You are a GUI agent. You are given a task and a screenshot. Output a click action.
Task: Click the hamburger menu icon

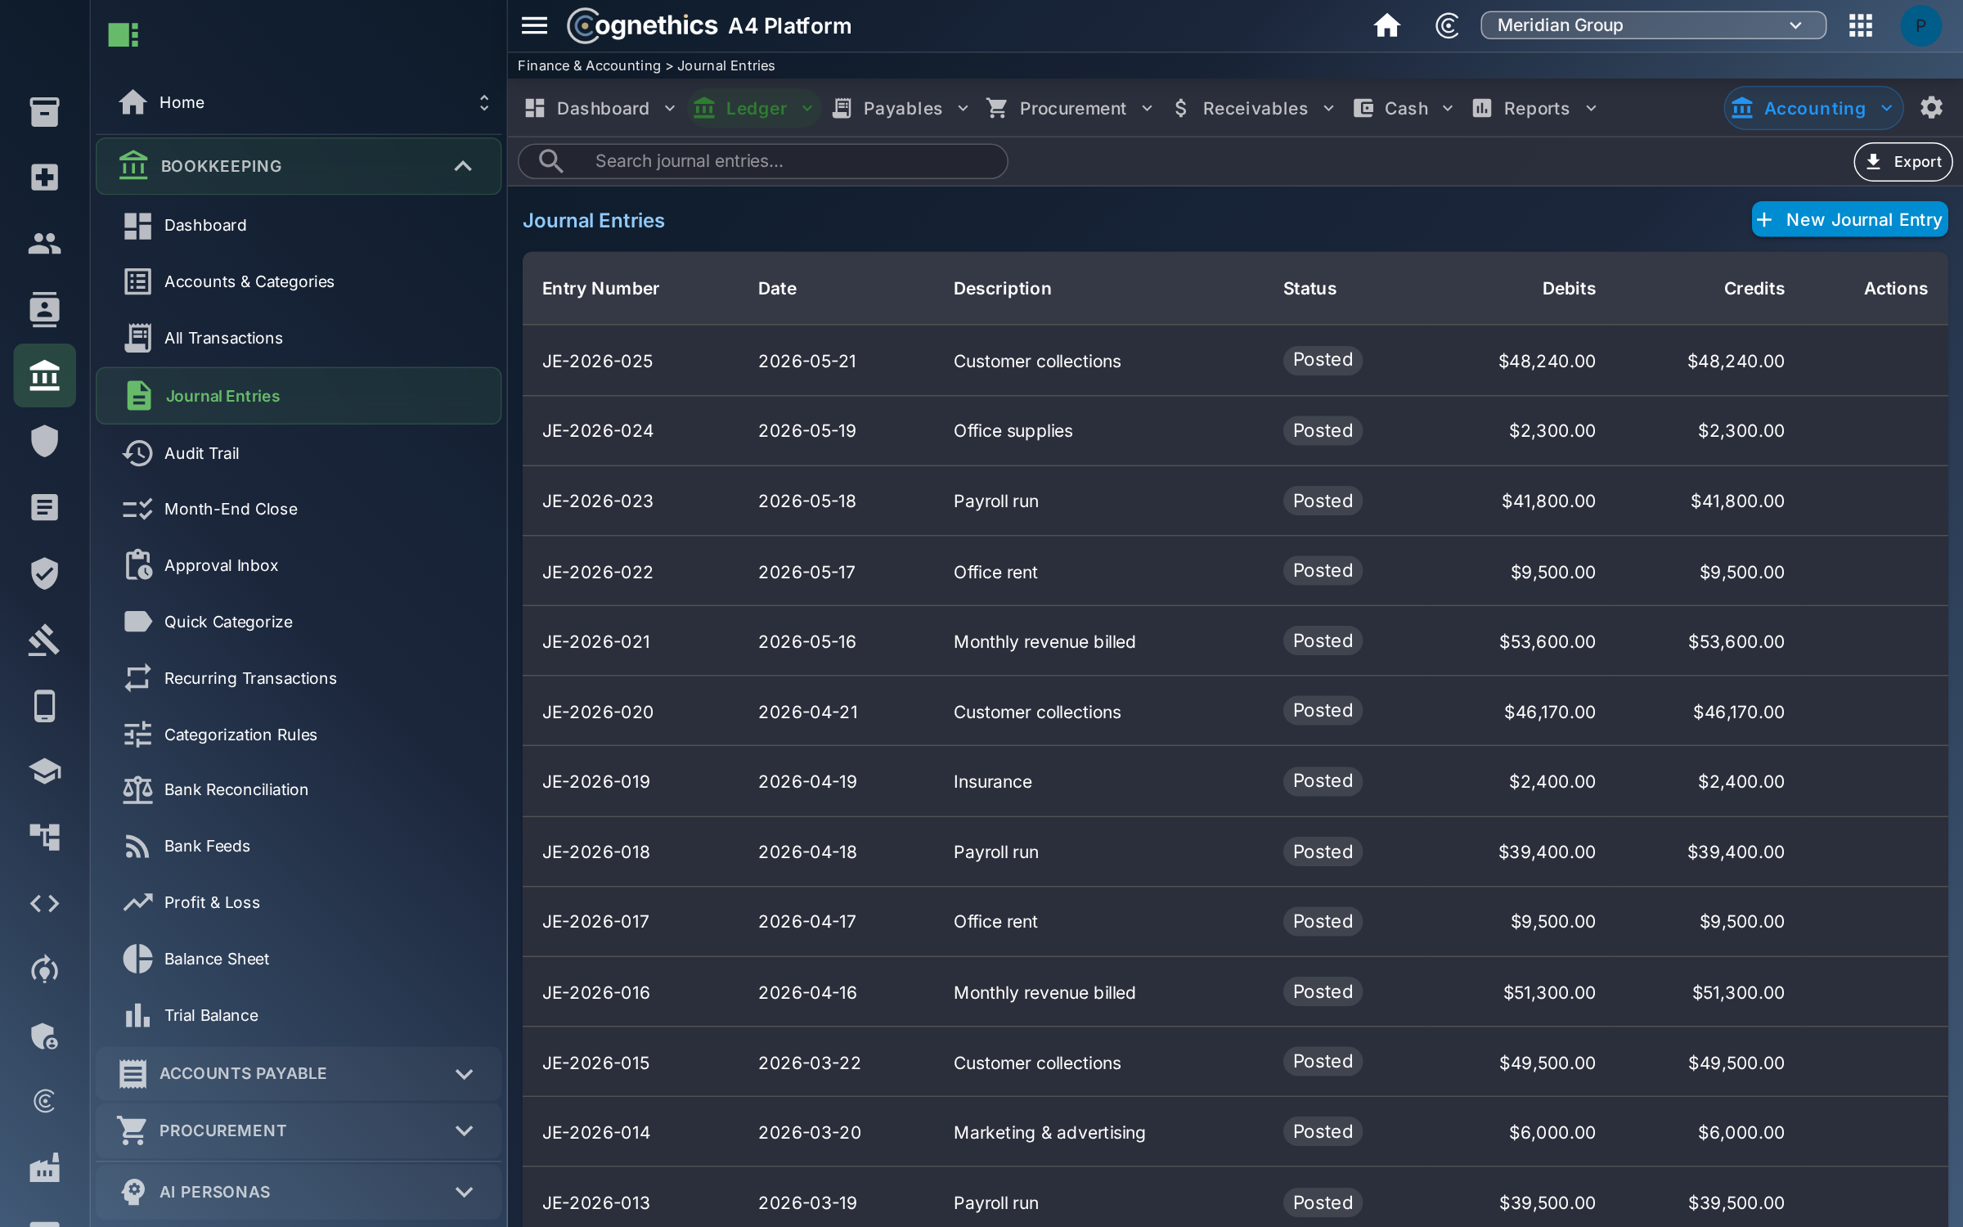[x=534, y=25]
